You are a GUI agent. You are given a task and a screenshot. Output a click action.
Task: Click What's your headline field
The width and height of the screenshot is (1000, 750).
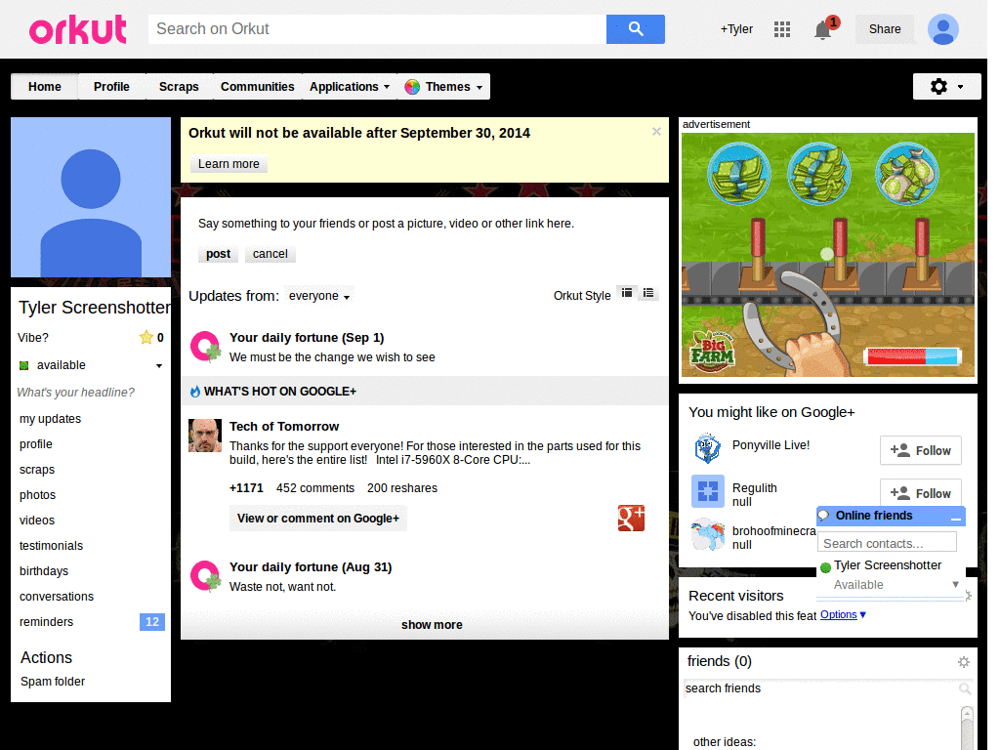[x=76, y=393]
